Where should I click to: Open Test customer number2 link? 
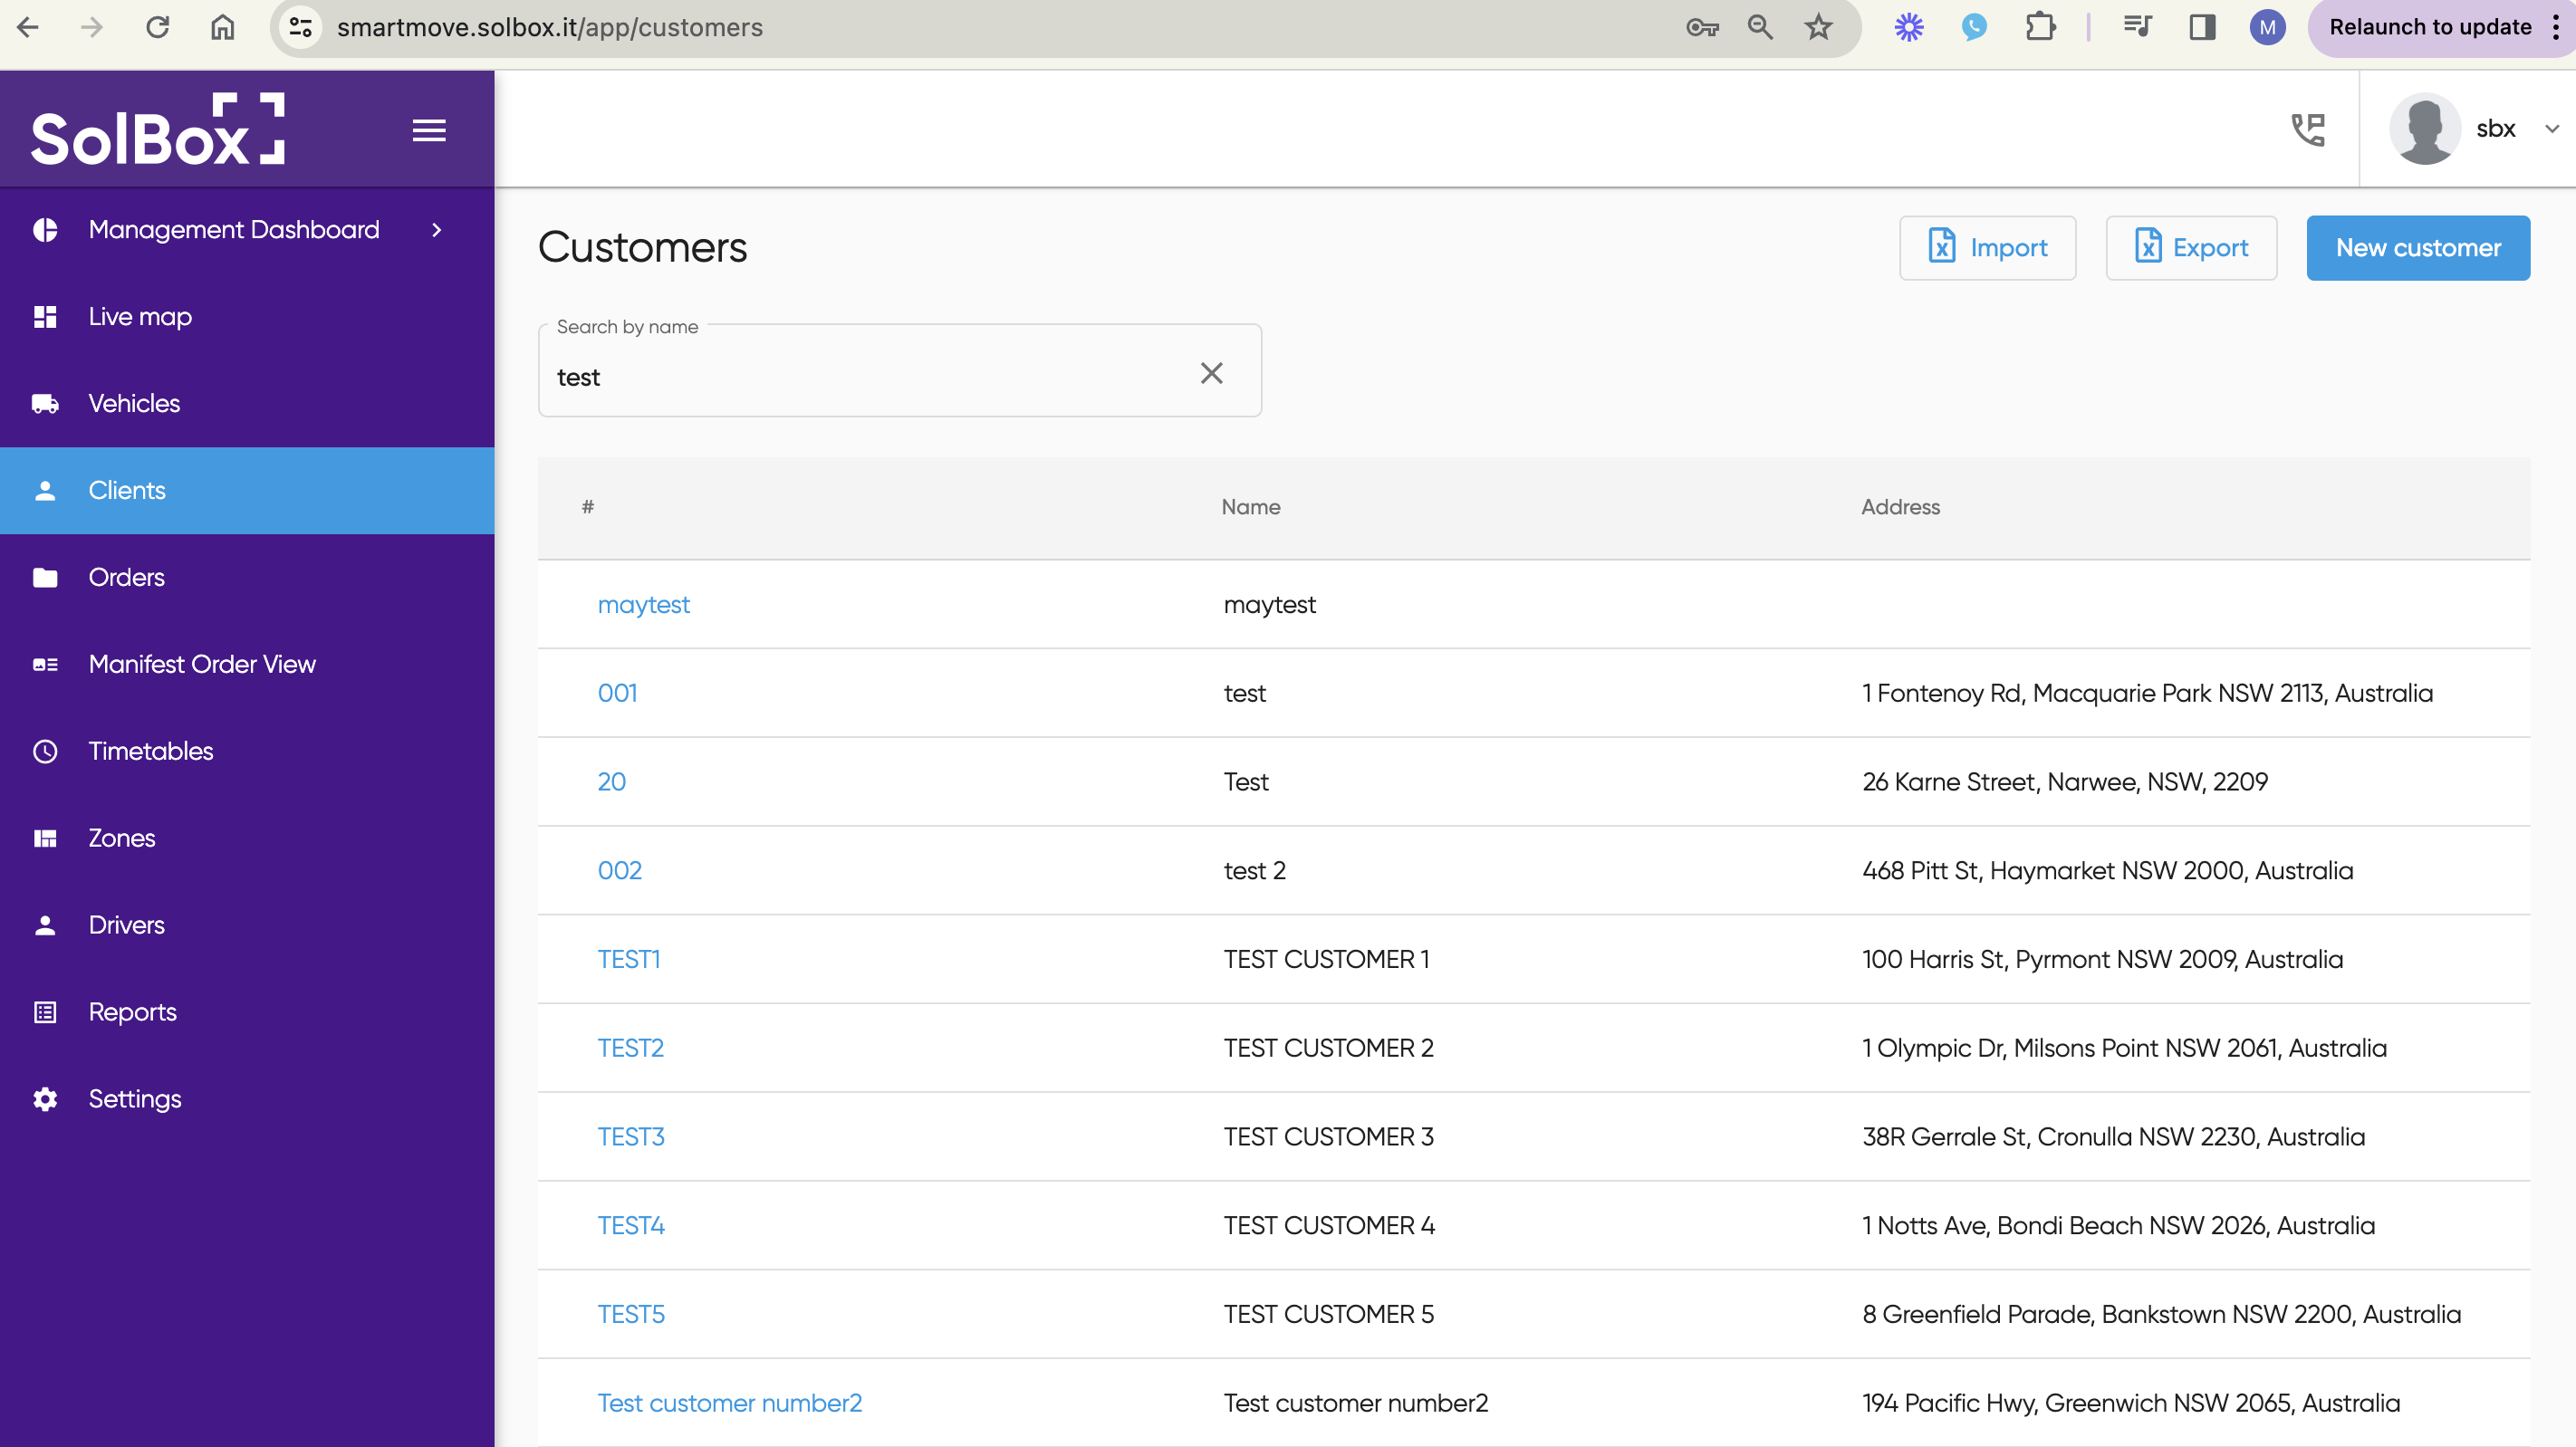click(729, 1403)
